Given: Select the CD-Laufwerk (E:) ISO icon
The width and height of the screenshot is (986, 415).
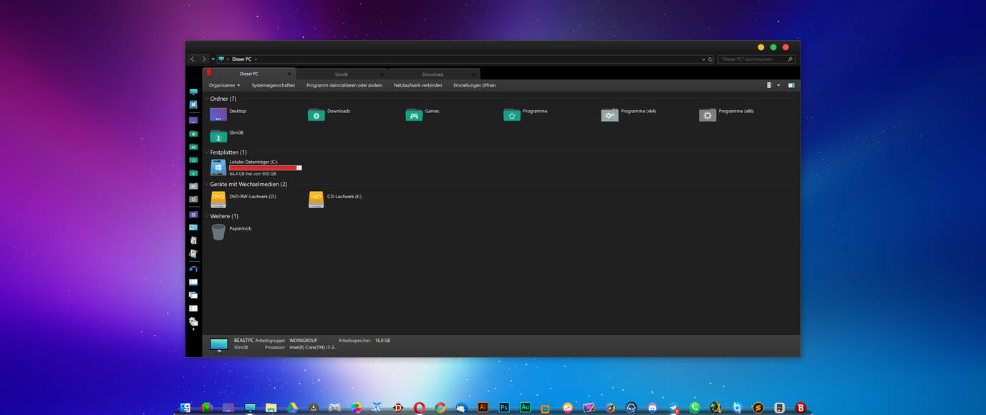Looking at the screenshot, I should click(316, 200).
